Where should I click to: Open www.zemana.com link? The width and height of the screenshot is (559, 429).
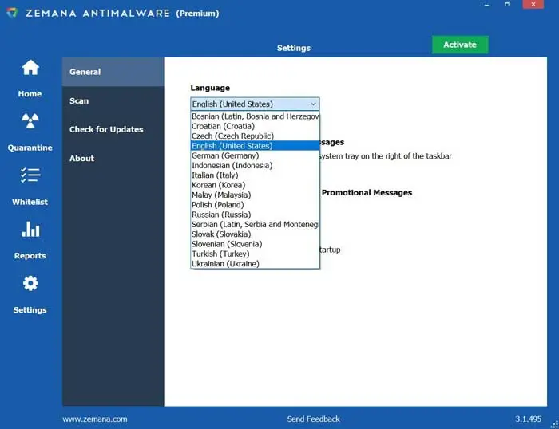pyautogui.click(x=95, y=419)
